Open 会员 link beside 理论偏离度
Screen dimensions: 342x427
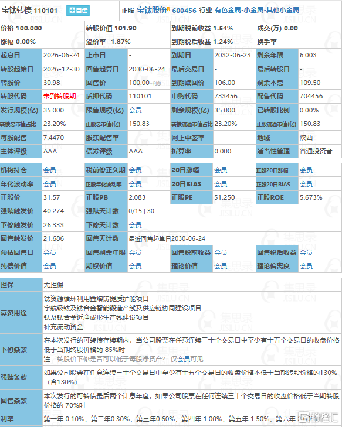click(306, 266)
